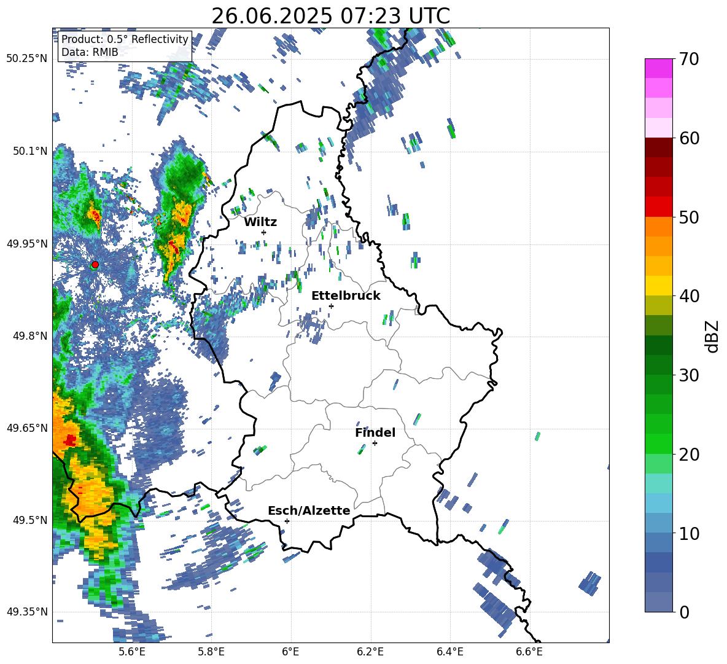This screenshot has height=664, width=727.
Task: Click the Wiltz city label
Action: [260, 222]
